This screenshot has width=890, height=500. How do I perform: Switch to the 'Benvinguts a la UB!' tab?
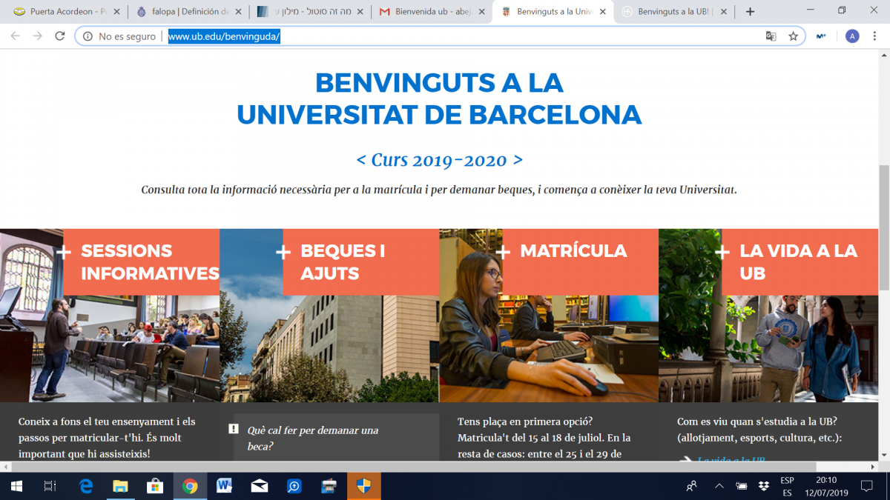click(x=673, y=12)
